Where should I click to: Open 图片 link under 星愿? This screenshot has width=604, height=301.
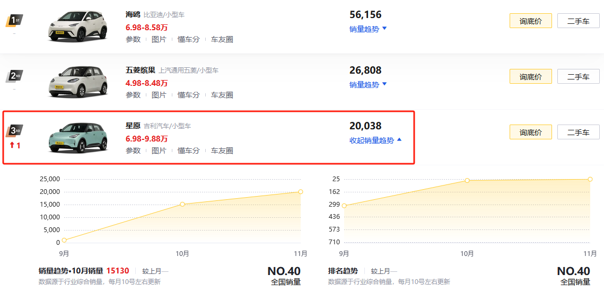pyautogui.click(x=159, y=150)
